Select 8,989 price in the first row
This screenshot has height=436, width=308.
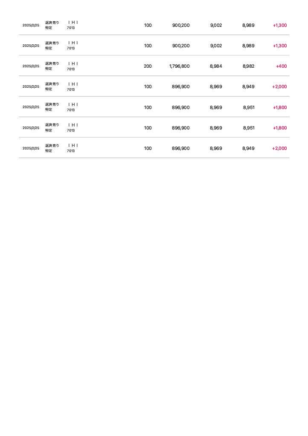point(248,26)
